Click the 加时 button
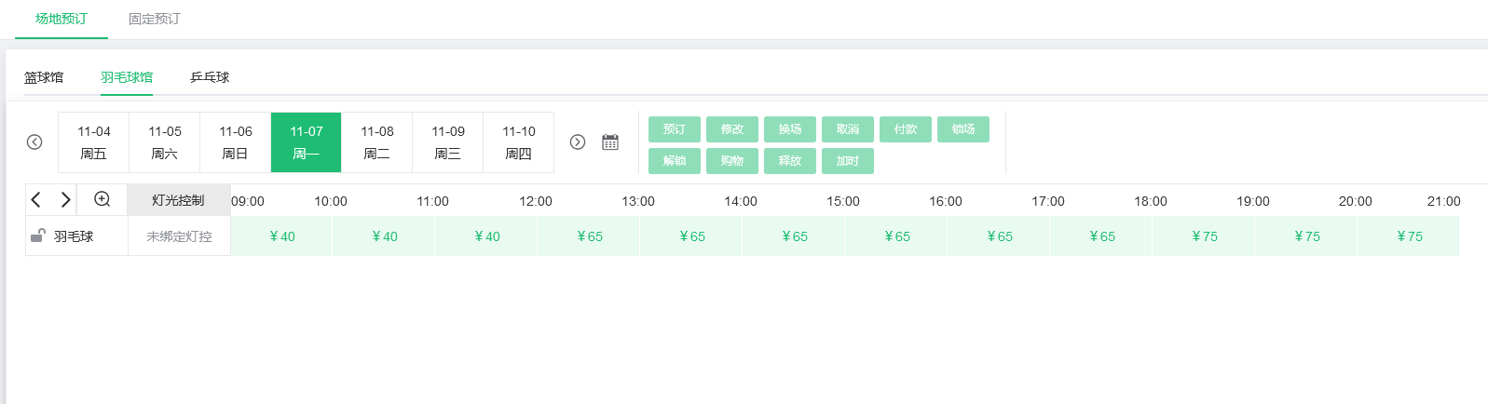The image size is (1488, 404). (848, 161)
